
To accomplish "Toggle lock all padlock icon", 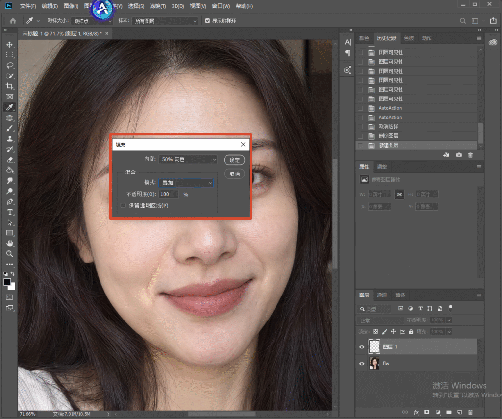I will tap(411, 332).
